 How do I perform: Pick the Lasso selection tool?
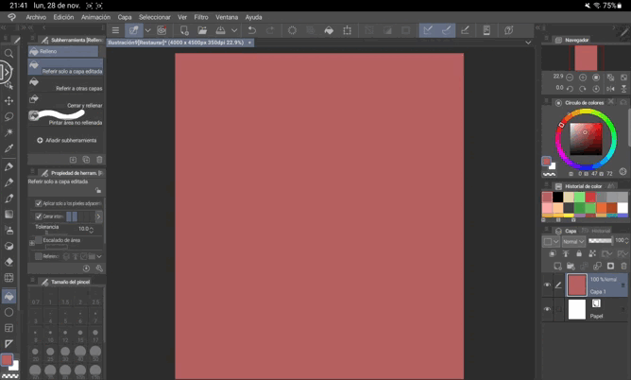[x=9, y=116]
